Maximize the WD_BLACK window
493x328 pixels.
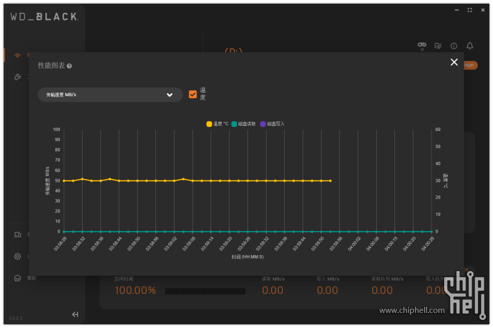470,10
